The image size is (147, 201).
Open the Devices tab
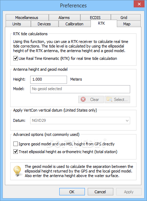pos(45,24)
